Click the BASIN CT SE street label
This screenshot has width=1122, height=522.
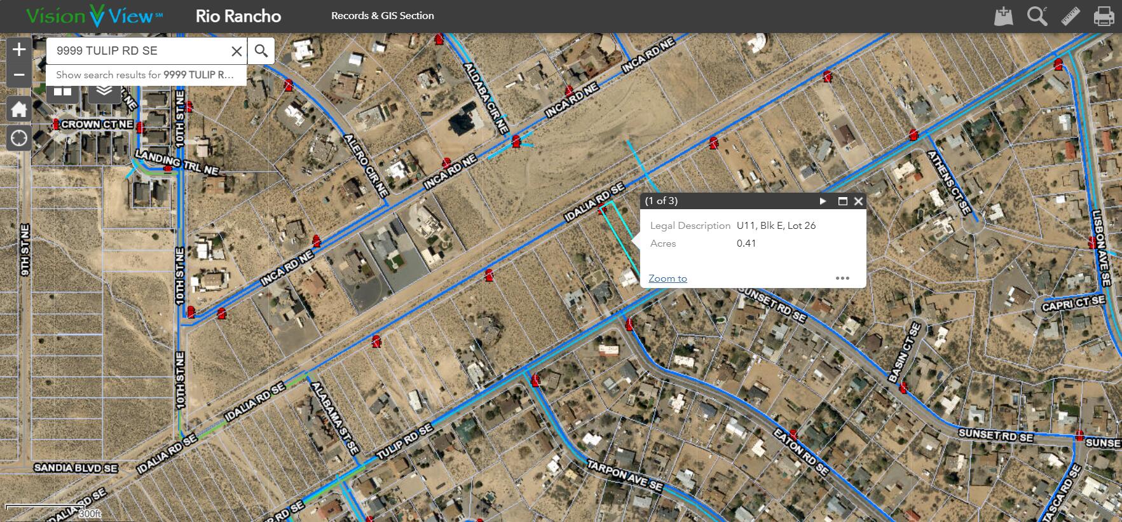click(904, 353)
